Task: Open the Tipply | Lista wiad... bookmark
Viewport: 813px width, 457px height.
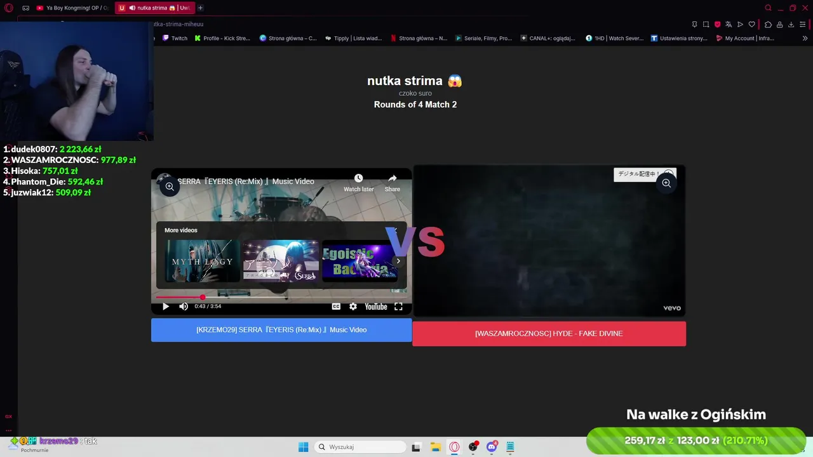Action: [x=353, y=38]
